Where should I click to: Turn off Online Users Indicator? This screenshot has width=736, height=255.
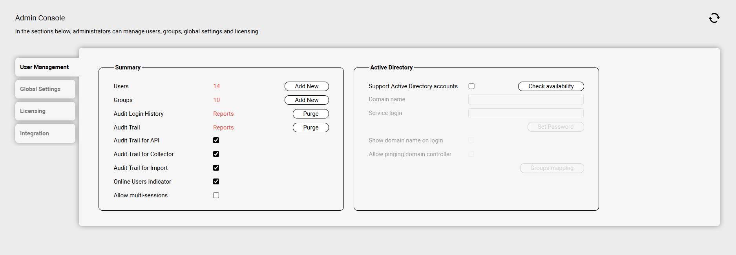point(216,182)
